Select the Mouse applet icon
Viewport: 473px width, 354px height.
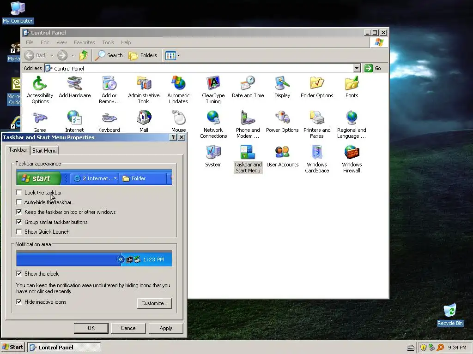click(179, 121)
